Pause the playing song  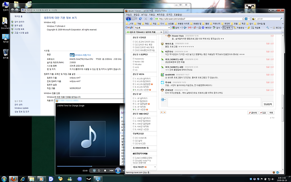click(x=118, y=170)
